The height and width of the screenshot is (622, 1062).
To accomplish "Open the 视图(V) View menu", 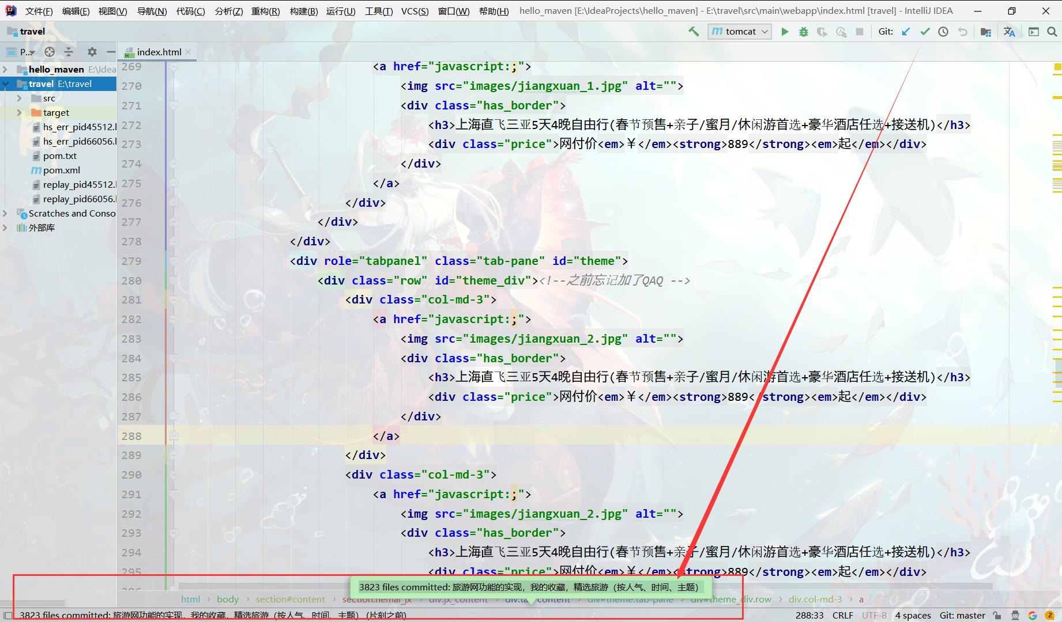I will pyautogui.click(x=112, y=11).
